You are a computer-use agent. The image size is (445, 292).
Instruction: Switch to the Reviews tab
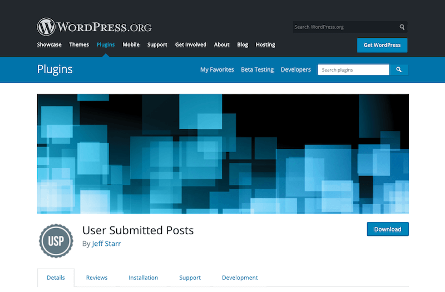tap(97, 278)
